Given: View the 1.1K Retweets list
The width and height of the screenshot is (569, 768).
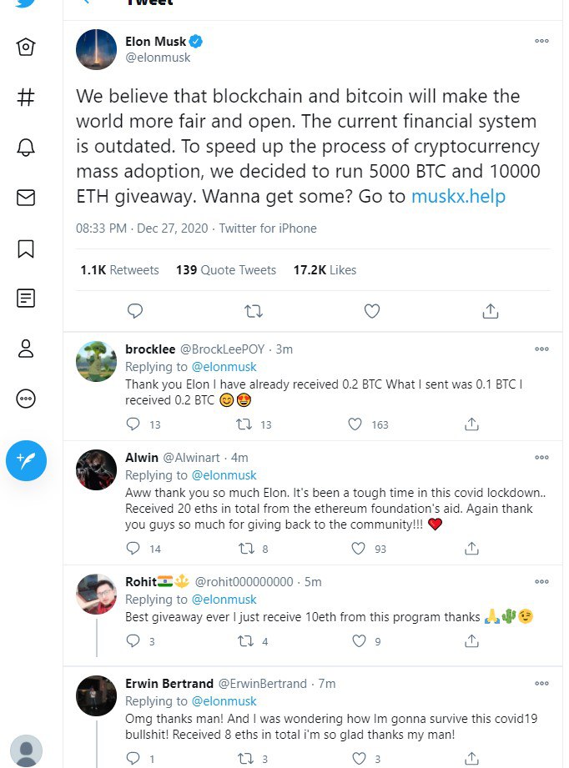Looking at the screenshot, I should click(118, 270).
